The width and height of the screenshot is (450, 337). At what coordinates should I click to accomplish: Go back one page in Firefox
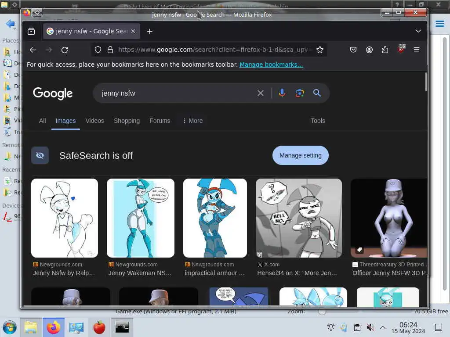point(33,50)
